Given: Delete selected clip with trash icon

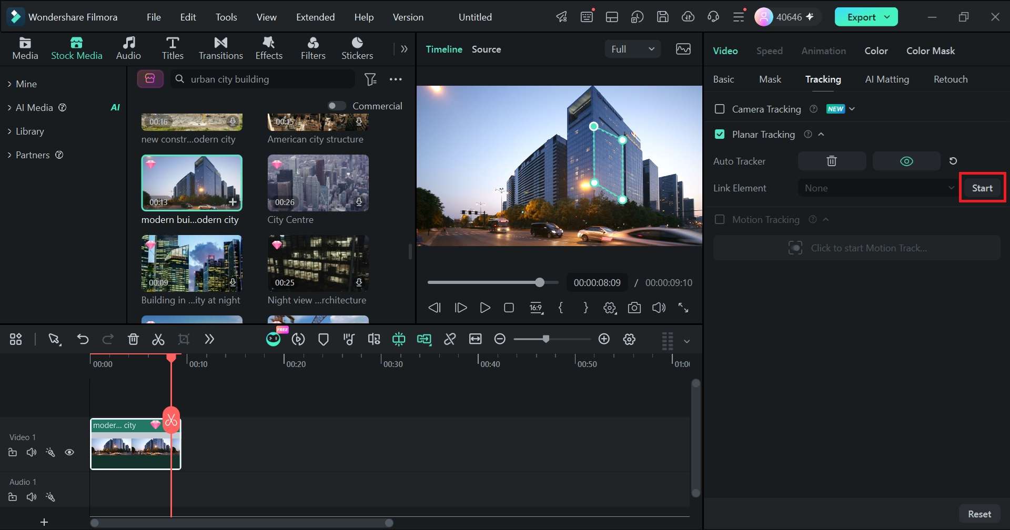Looking at the screenshot, I should (x=133, y=339).
